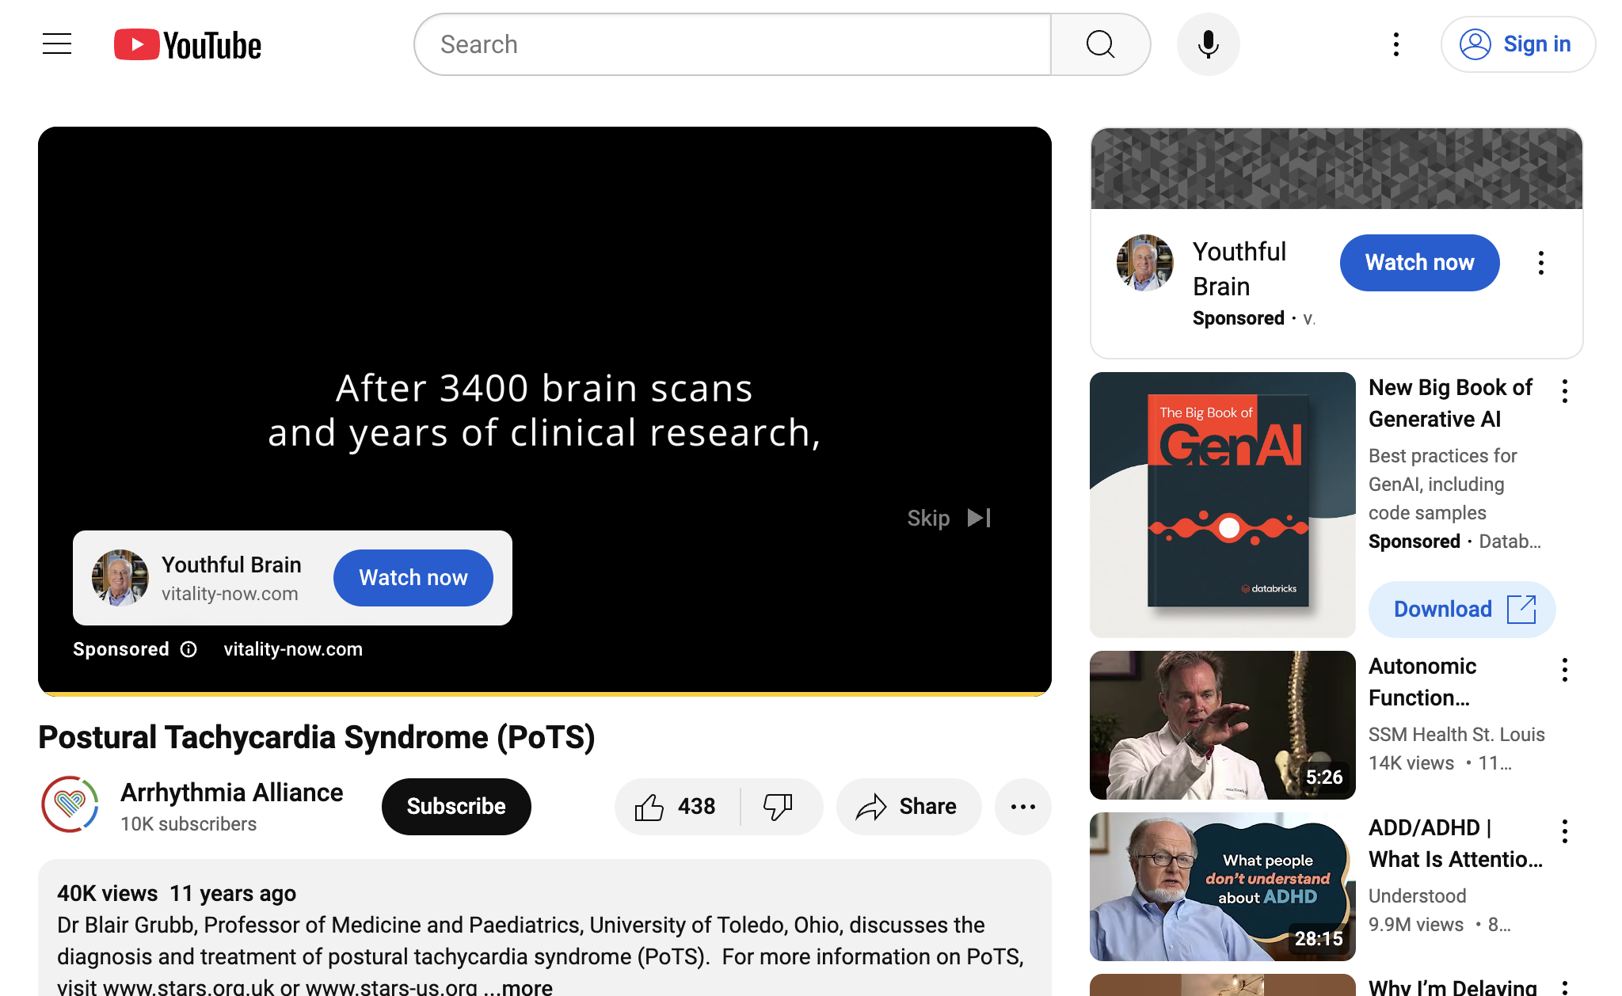Skip the video ad
The height and width of the screenshot is (996, 1622).
click(x=949, y=518)
